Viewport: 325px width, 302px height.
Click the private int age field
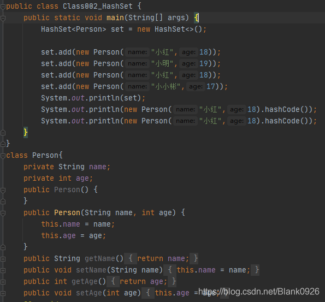click(x=58, y=178)
